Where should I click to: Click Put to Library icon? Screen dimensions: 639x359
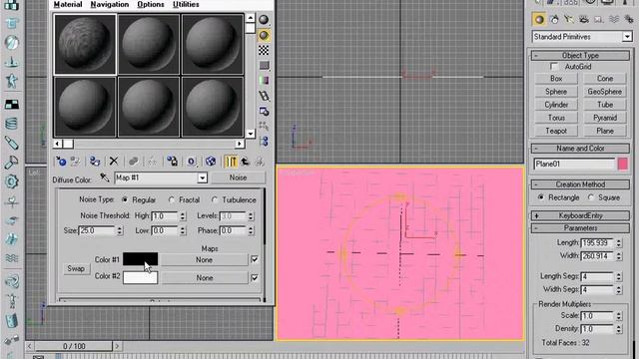click(172, 162)
